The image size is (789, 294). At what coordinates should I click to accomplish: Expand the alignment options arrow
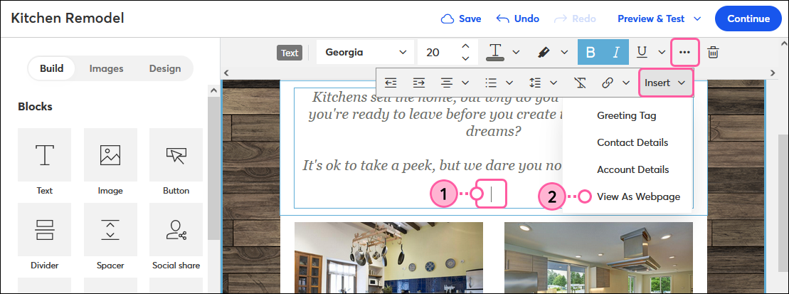[465, 83]
